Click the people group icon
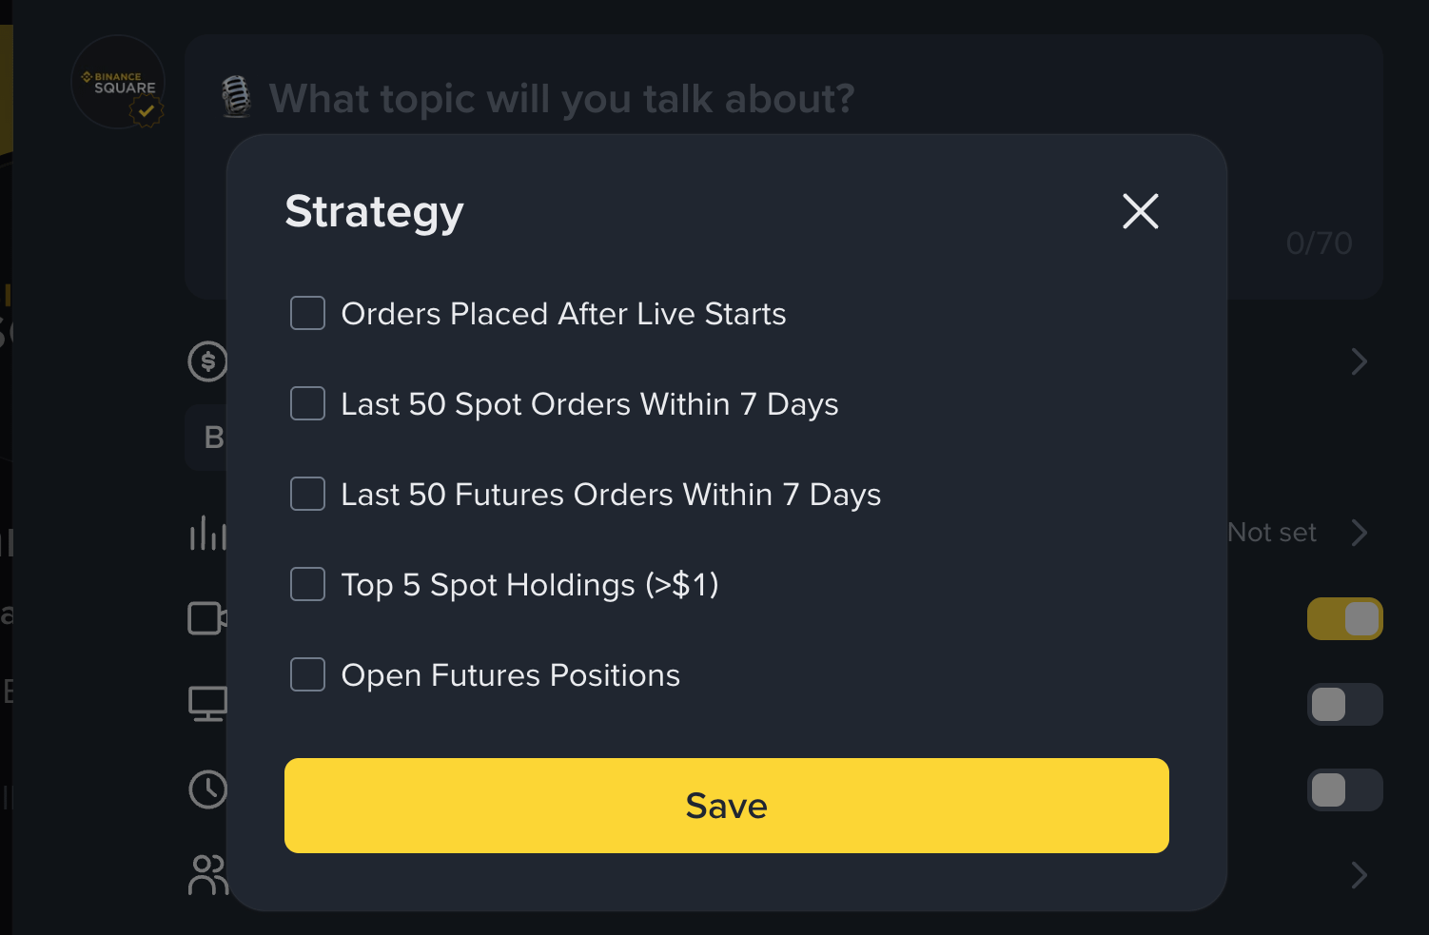Image resolution: width=1429 pixels, height=935 pixels. pyautogui.click(x=207, y=875)
